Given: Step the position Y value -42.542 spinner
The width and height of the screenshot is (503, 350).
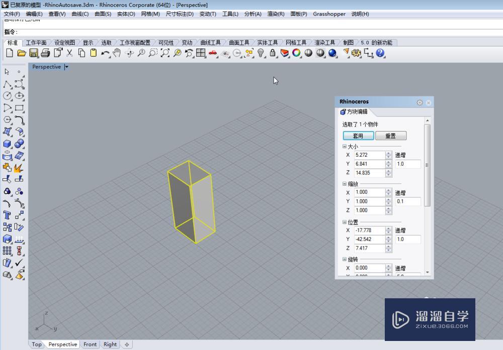Looking at the screenshot, I should (388, 239).
